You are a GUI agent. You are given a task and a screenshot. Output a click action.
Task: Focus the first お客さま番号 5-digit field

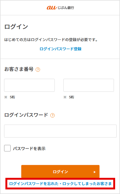(x=29, y=85)
